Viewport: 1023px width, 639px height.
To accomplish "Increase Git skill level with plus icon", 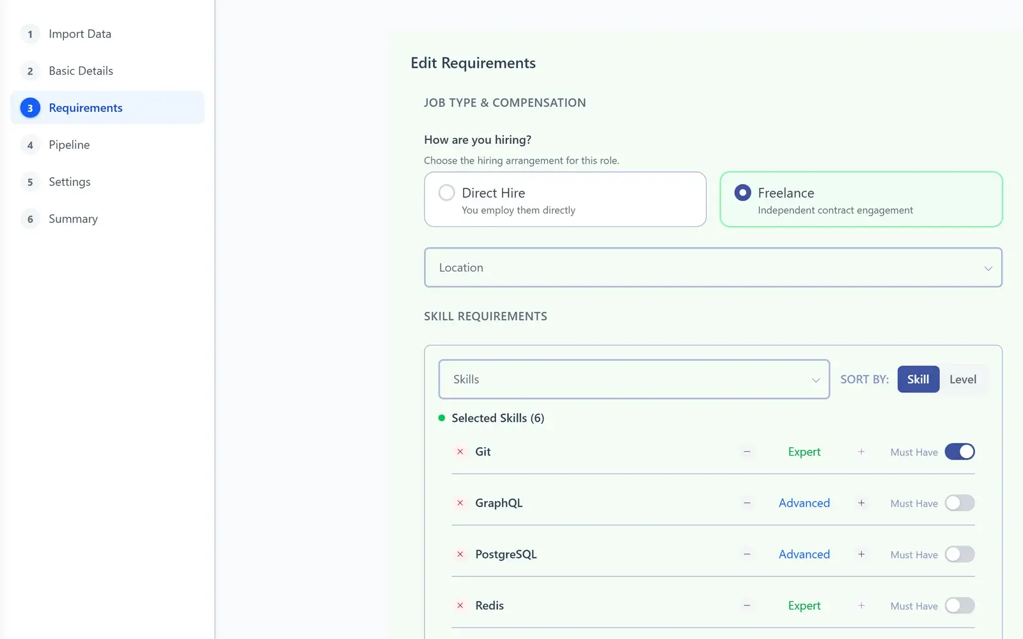I will 861,452.
